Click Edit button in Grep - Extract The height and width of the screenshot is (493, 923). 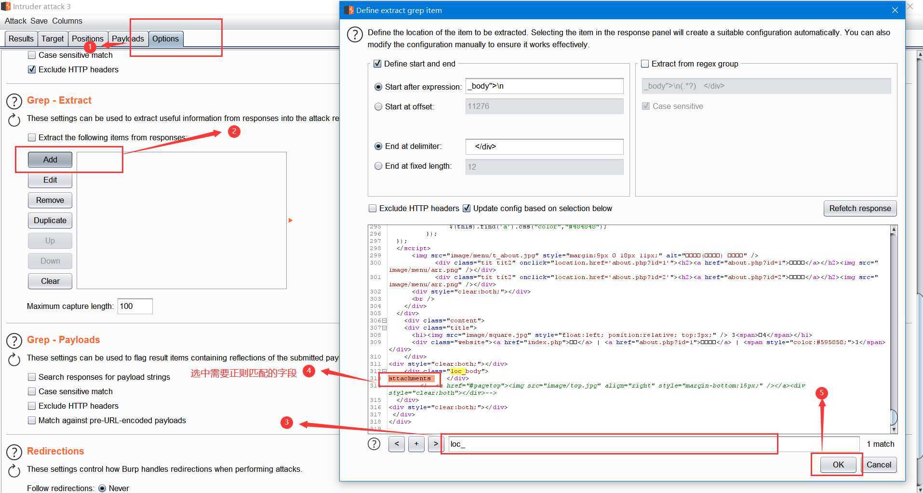tap(50, 180)
